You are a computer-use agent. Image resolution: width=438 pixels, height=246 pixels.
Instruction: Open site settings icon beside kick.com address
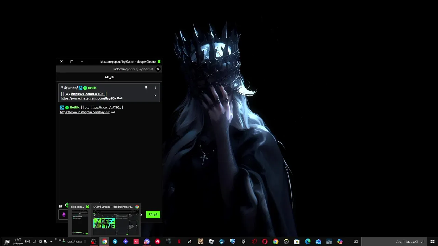coord(158,69)
